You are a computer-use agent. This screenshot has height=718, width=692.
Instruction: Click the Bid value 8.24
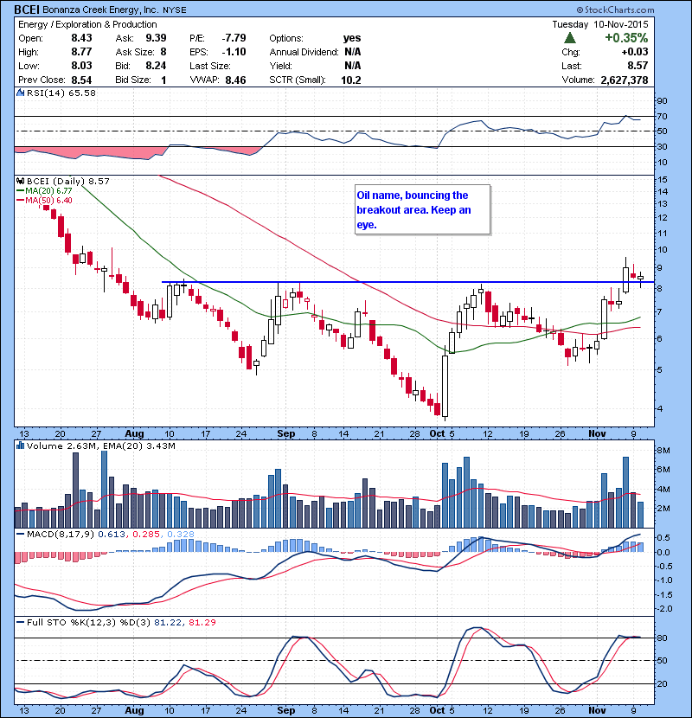156,66
